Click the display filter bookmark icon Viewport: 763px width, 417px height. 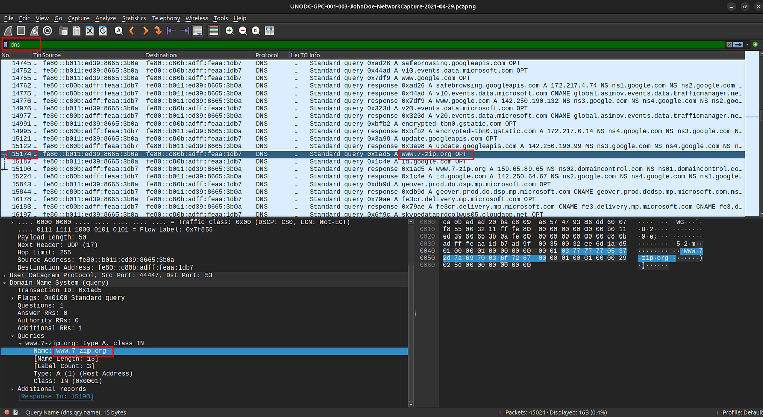click(6, 45)
